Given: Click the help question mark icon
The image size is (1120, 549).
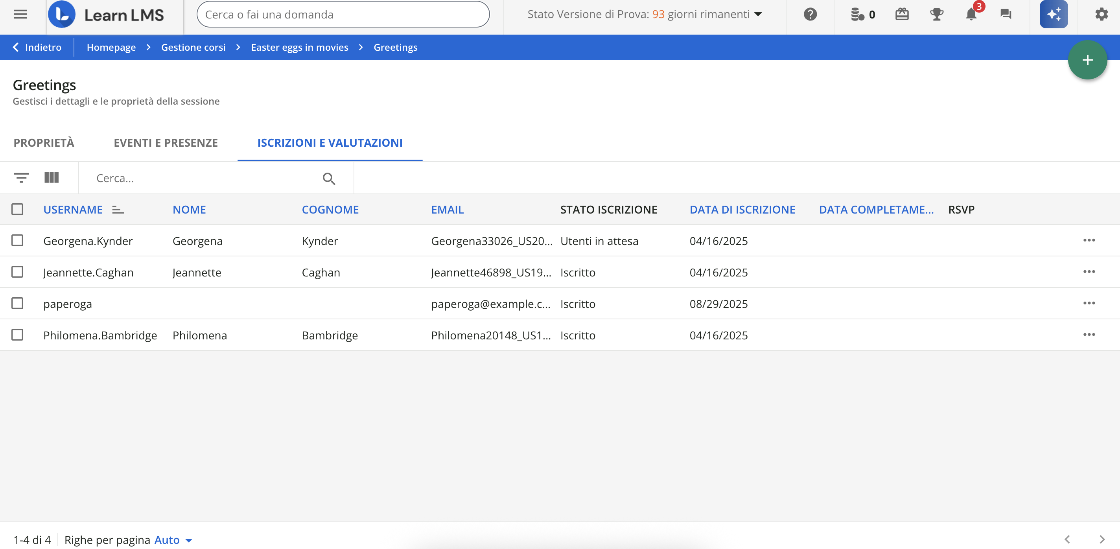Looking at the screenshot, I should click(x=810, y=14).
